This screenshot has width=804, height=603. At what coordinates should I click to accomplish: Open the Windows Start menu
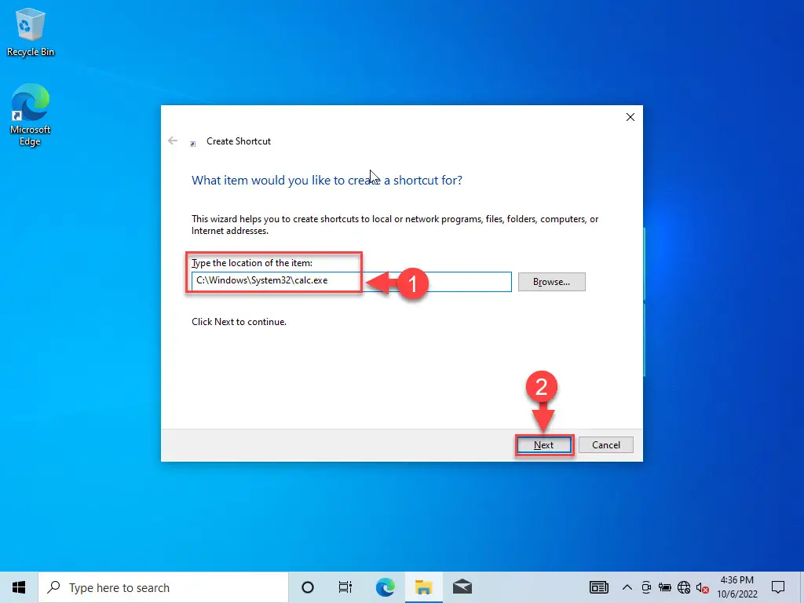point(19,587)
